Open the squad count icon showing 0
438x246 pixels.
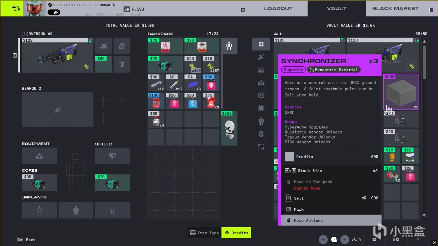(x=356, y=239)
